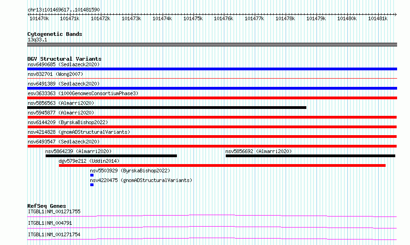410x245 pixels.
Task: Click the 101473k ruler position
Action: [131, 18]
